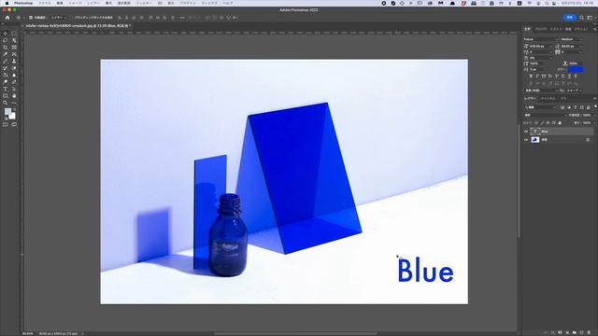Click the faux bold T button
Screen dimensions: 598x336
[531, 77]
